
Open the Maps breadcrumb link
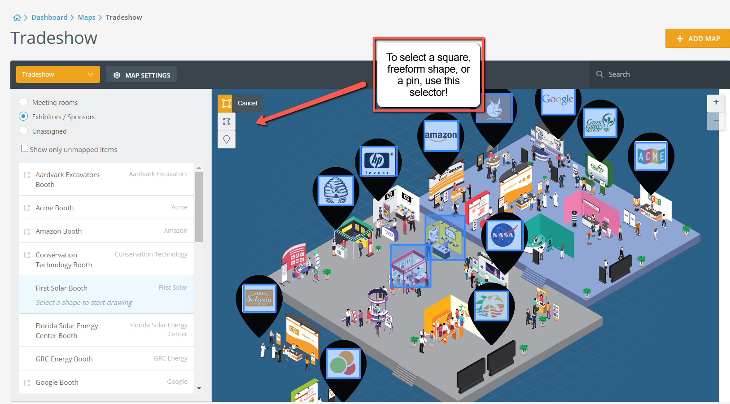point(87,17)
